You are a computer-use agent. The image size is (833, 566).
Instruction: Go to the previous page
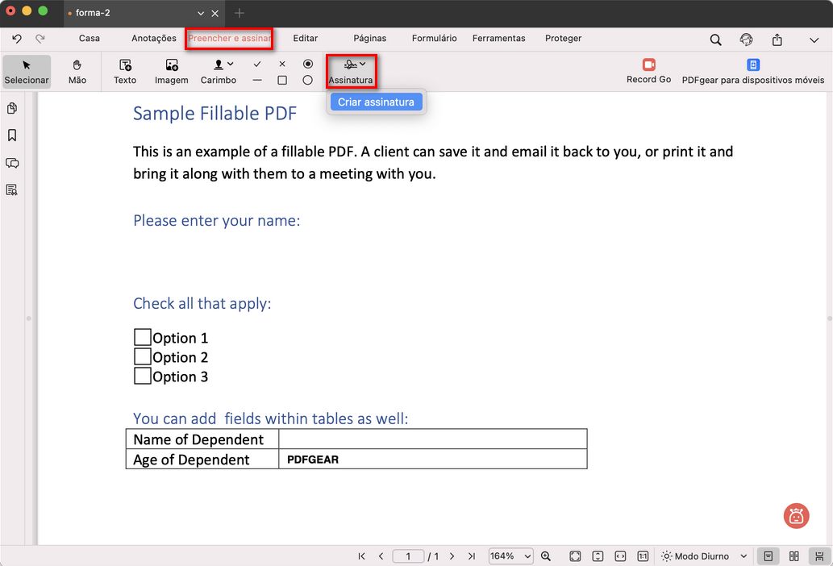tap(381, 556)
